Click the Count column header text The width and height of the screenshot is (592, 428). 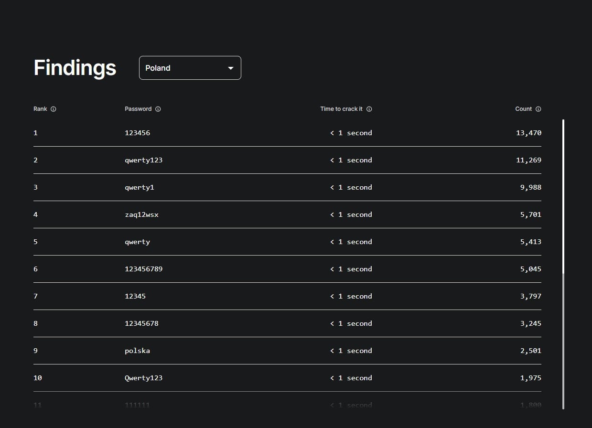point(523,109)
